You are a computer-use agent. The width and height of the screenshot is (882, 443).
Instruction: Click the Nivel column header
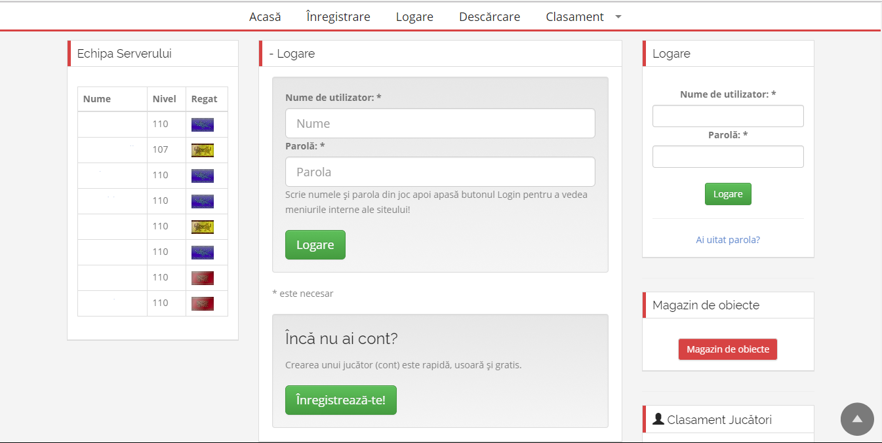click(165, 99)
